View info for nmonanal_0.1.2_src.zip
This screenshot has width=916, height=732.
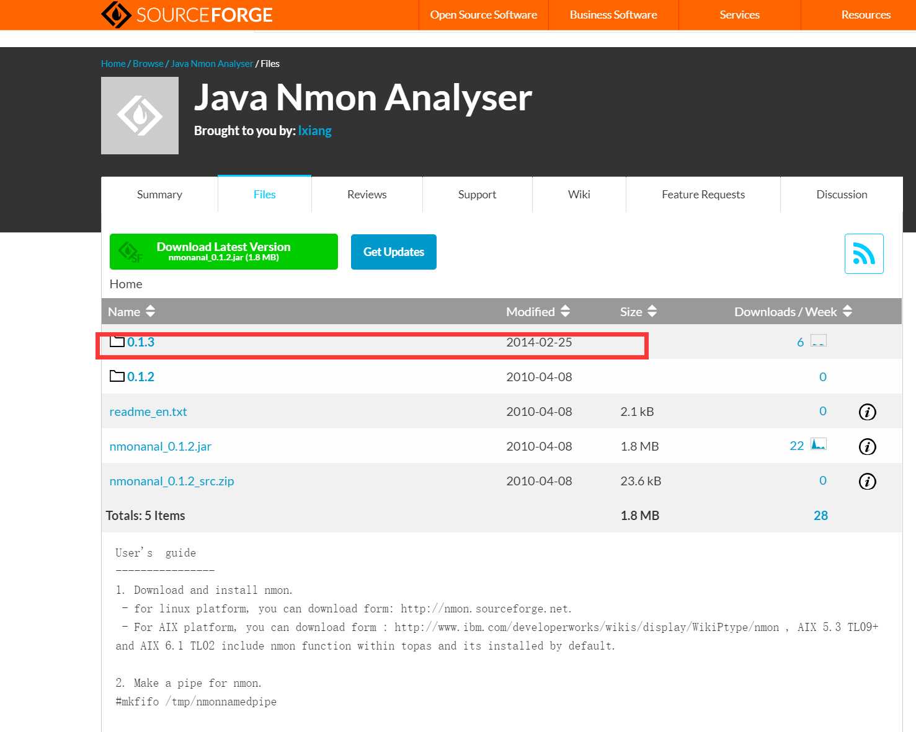point(867,481)
